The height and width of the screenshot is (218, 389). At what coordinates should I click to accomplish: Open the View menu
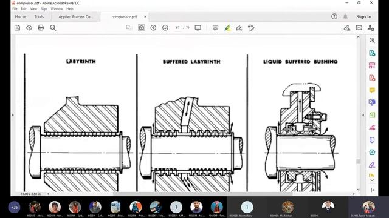point(33,8)
